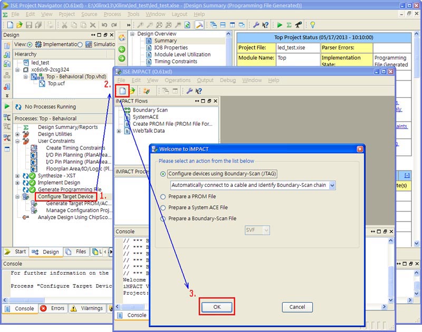Select Create PROM File flow
Viewport: 422px width, 332px height.
click(x=172, y=124)
